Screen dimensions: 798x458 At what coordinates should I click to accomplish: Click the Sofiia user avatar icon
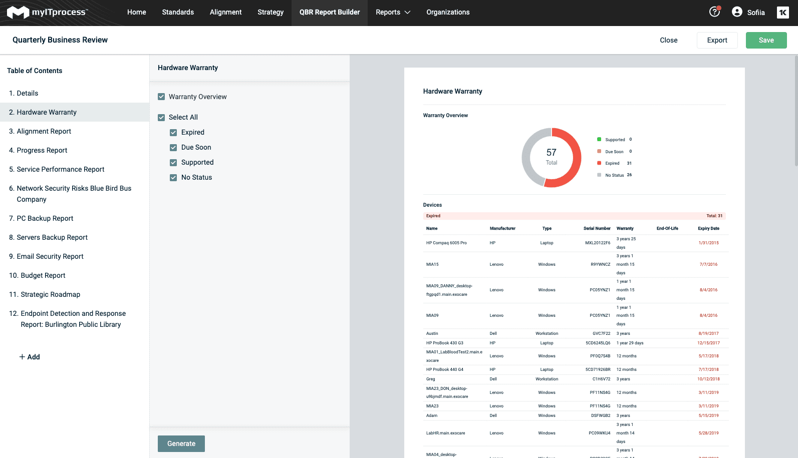coord(737,12)
